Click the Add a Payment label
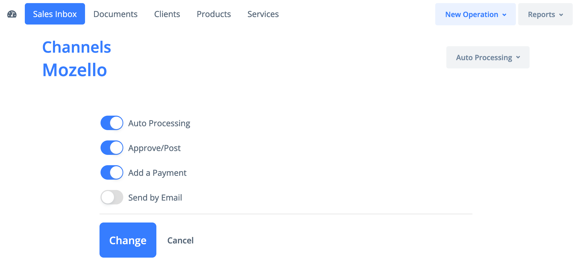The width and height of the screenshot is (581, 270). click(x=157, y=173)
